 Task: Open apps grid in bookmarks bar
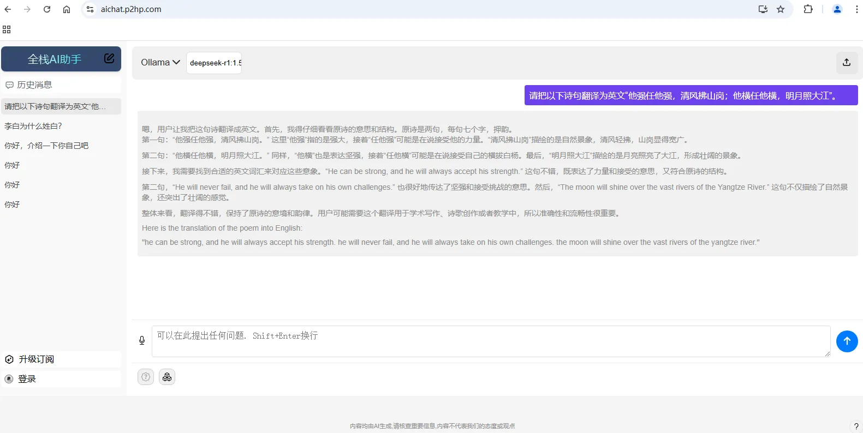[7, 29]
